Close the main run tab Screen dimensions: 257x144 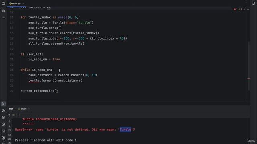(x=29, y=109)
